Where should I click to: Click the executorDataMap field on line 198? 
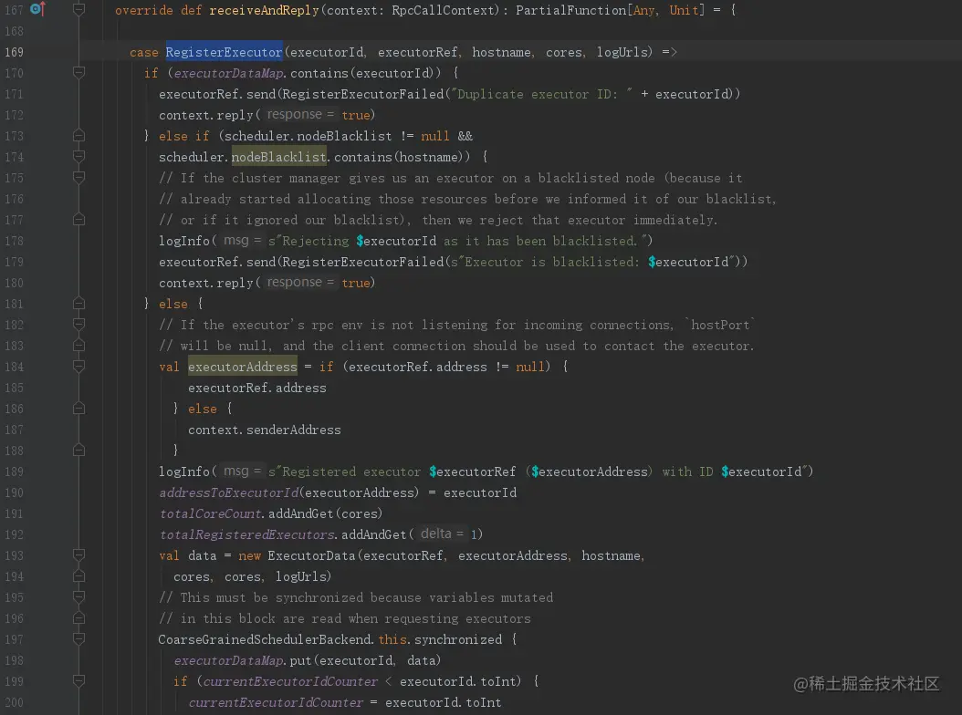[231, 660]
